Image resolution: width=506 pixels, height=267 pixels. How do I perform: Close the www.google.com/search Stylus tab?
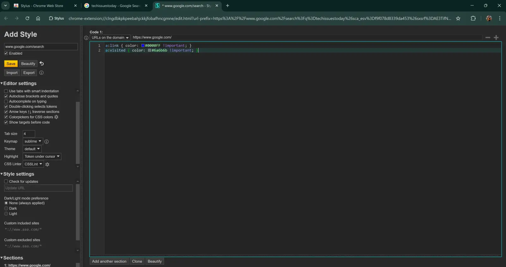tap(217, 6)
